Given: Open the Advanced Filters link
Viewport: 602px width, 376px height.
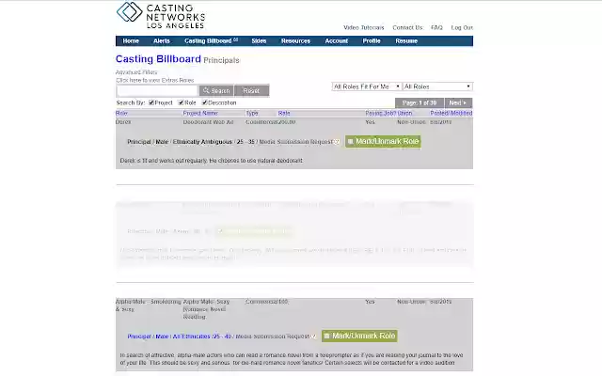Looking at the screenshot, I should coord(136,72).
